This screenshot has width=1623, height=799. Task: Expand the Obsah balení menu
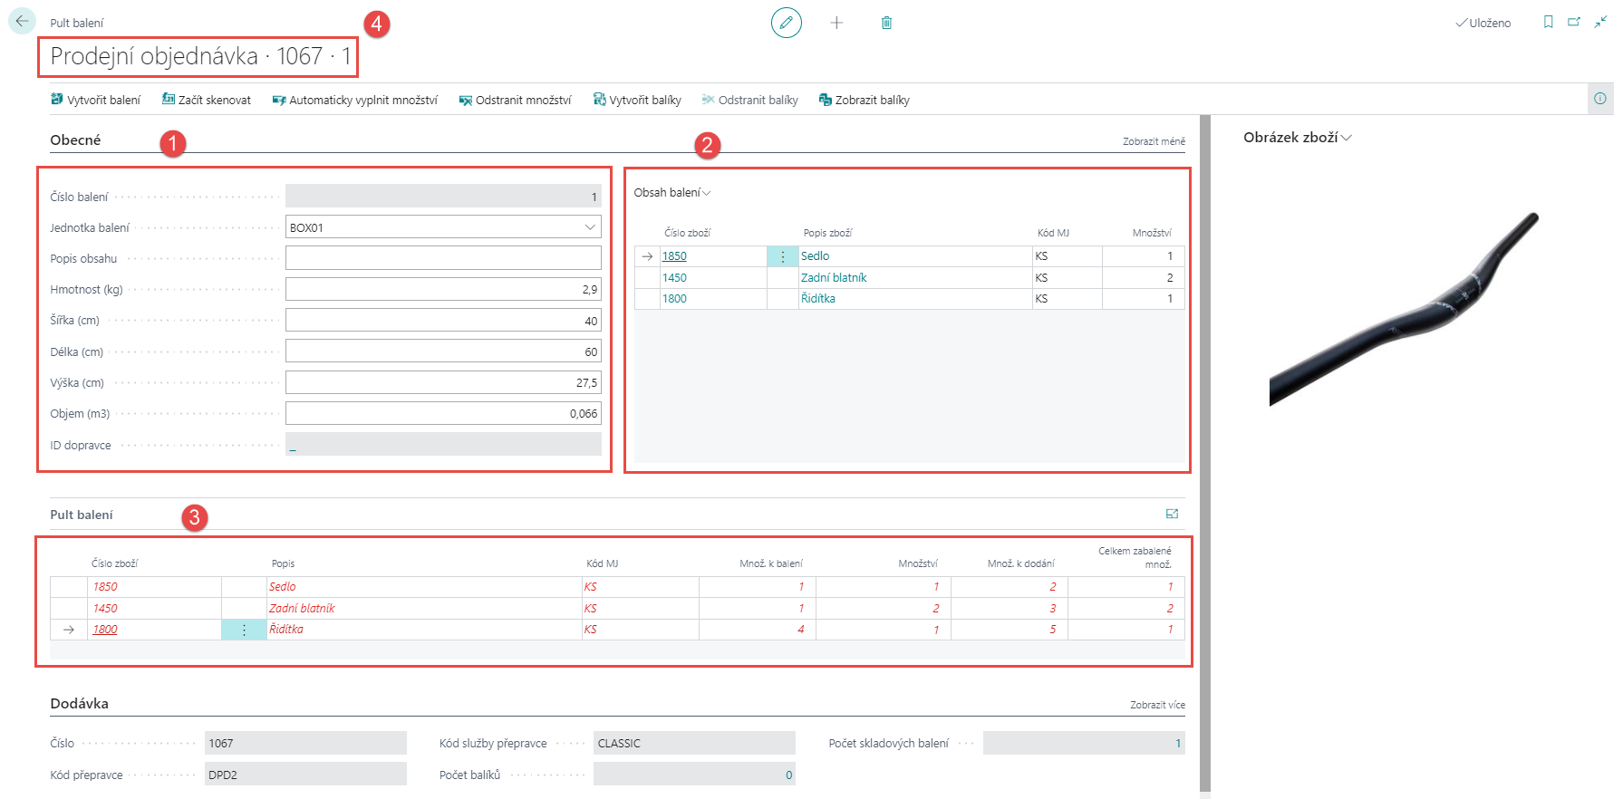click(671, 193)
